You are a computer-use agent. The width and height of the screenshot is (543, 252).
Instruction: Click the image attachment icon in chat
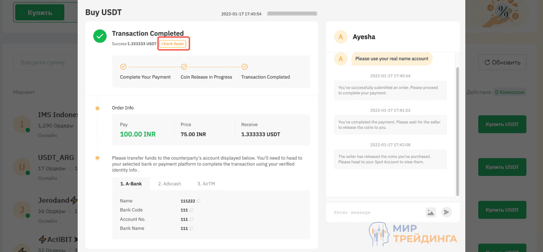click(x=431, y=212)
